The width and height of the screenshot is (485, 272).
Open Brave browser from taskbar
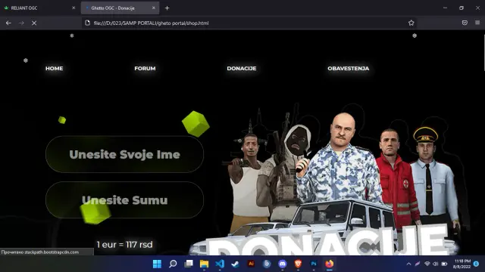[x=298, y=264]
